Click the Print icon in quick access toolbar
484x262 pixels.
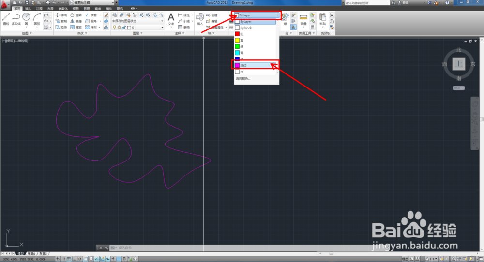(x=48, y=3)
